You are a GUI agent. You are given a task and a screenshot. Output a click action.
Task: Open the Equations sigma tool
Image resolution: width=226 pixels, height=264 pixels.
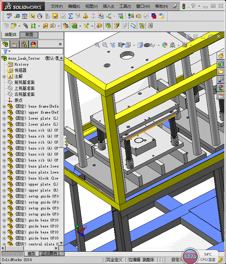[x=70, y=16]
